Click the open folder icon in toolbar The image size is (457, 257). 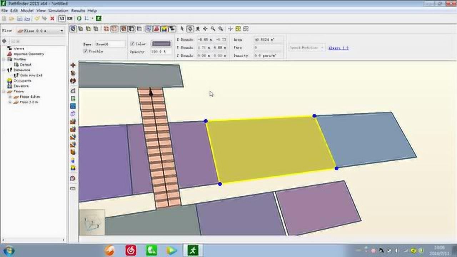coord(12,19)
